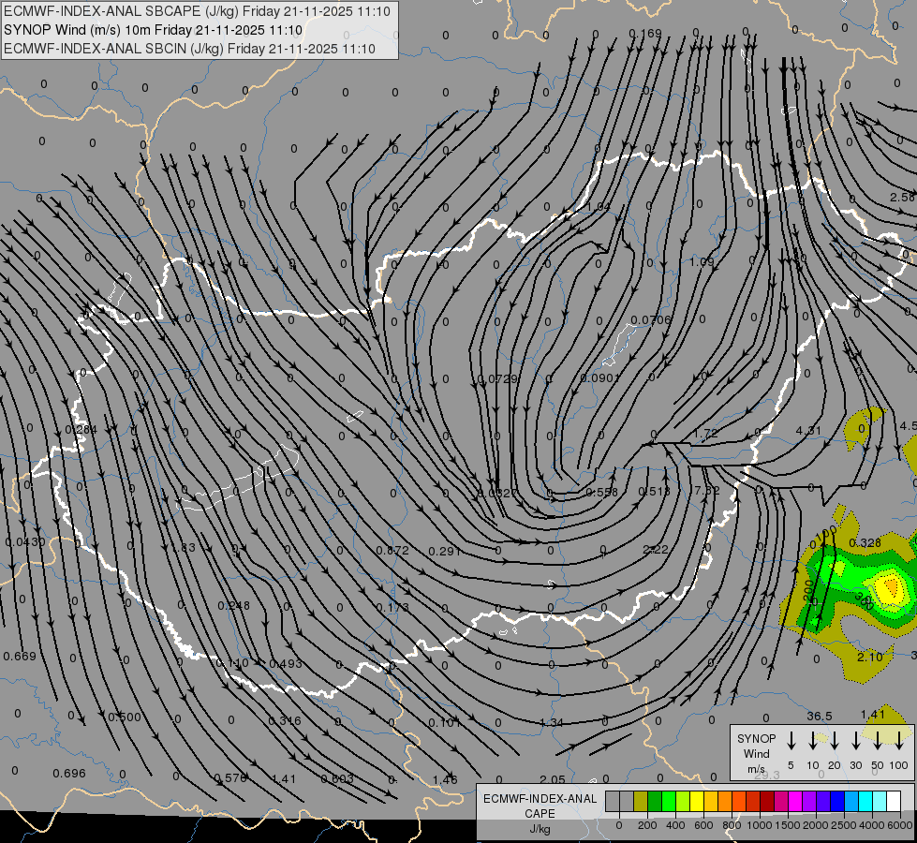The height and width of the screenshot is (843, 917).
Task: Click the 36.5 value on the map
Action: tap(819, 717)
